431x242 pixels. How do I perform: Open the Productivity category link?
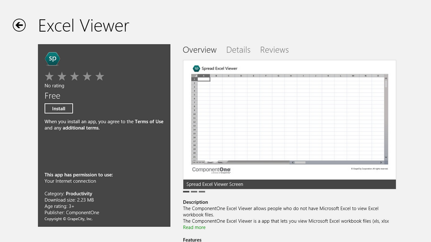[79, 194]
